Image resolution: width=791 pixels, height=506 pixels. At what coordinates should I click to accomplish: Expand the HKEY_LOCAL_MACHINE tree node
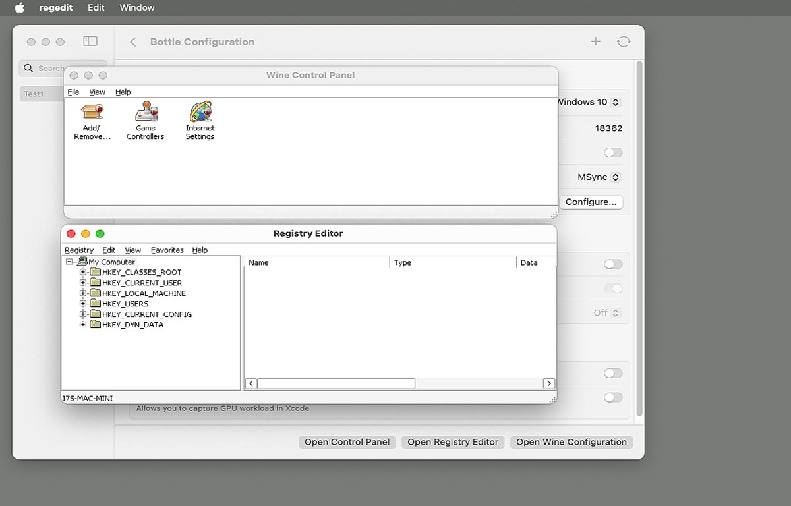click(x=82, y=293)
